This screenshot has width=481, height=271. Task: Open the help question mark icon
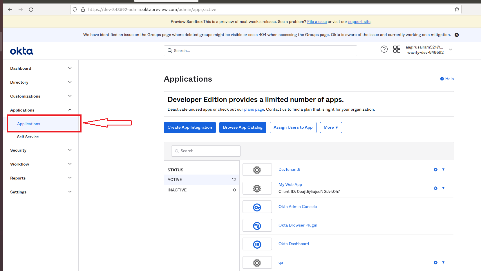(x=384, y=49)
